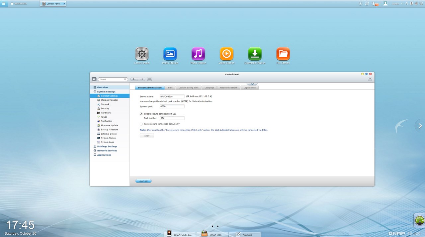Open Control Panel help question mark

coord(370,79)
